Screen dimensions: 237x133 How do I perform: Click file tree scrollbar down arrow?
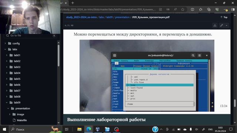click(x=59, y=123)
